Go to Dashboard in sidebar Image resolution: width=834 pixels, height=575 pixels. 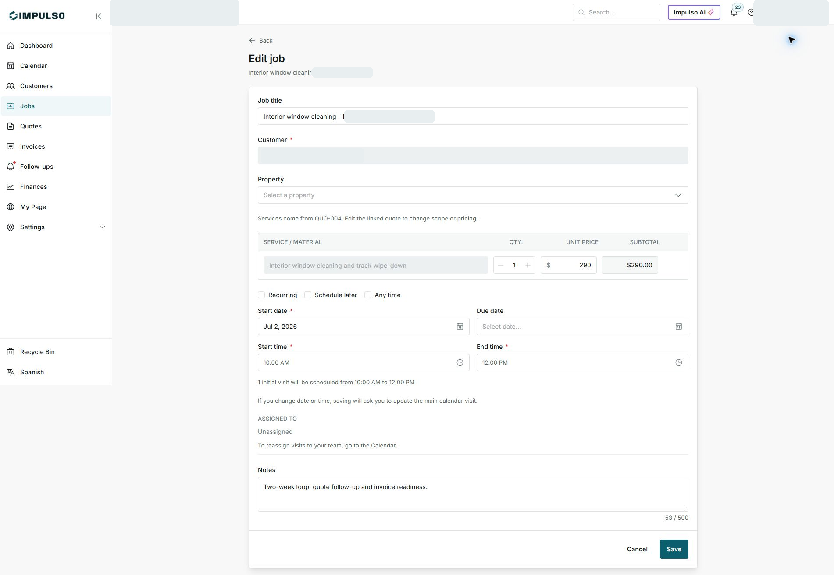click(x=56, y=46)
